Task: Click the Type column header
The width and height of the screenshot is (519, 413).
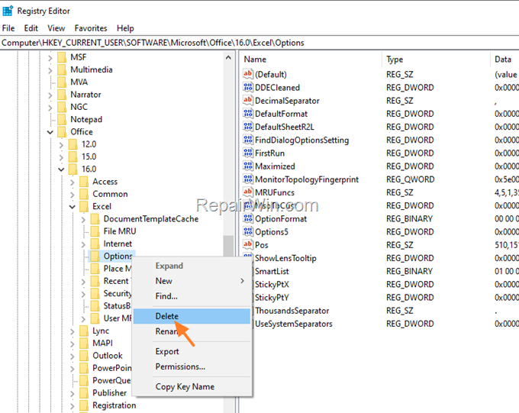Action: 436,60
